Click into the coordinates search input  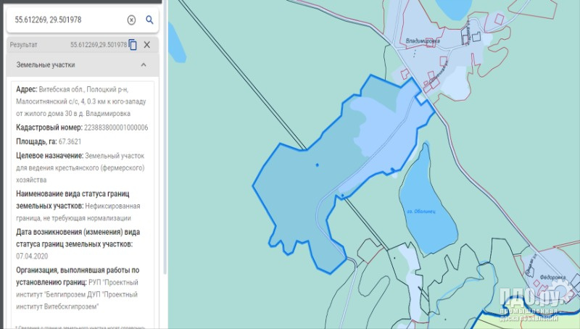pyautogui.click(x=65, y=20)
